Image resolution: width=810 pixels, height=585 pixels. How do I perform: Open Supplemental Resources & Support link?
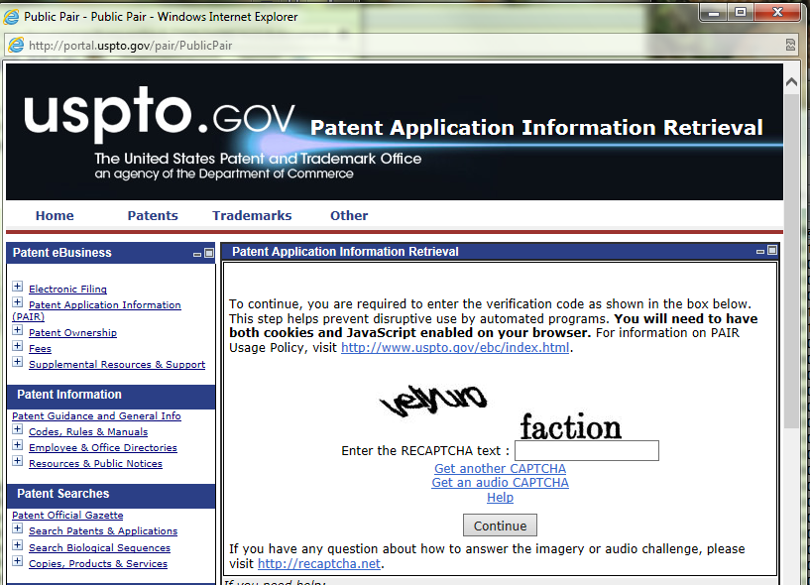117,364
